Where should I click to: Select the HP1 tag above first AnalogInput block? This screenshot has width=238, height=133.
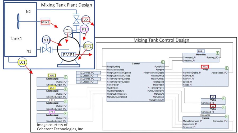pyautogui.click(x=52, y=75)
